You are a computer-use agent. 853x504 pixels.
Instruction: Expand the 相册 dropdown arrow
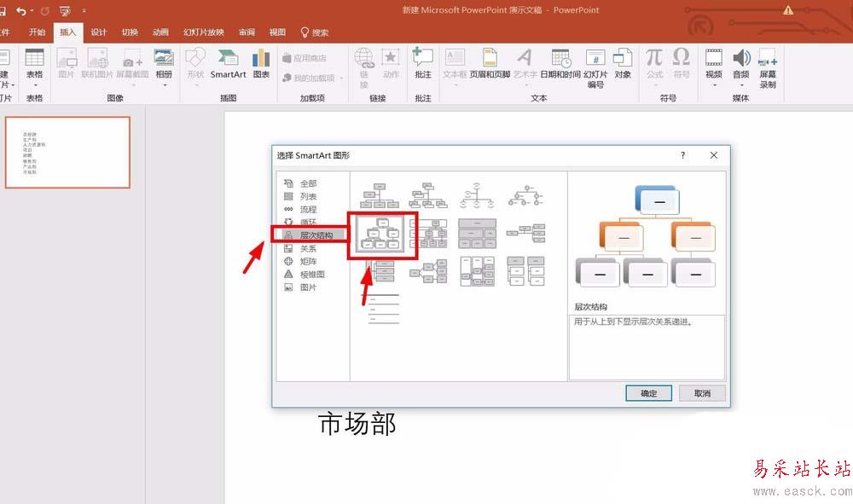(x=165, y=85)
